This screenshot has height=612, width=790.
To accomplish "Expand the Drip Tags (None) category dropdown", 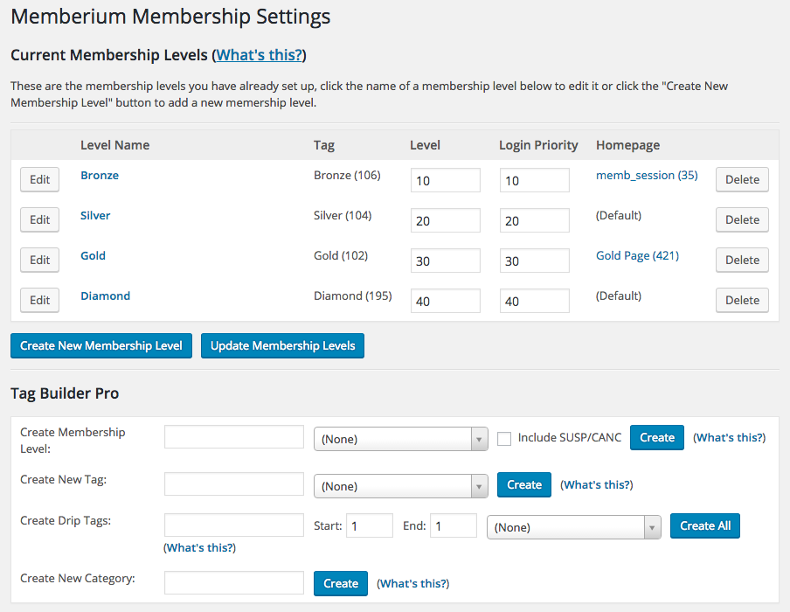I will coord(574,527).
